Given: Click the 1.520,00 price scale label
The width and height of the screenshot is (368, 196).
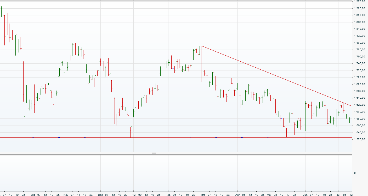Looking at the screenshot, I should point(359,139).
